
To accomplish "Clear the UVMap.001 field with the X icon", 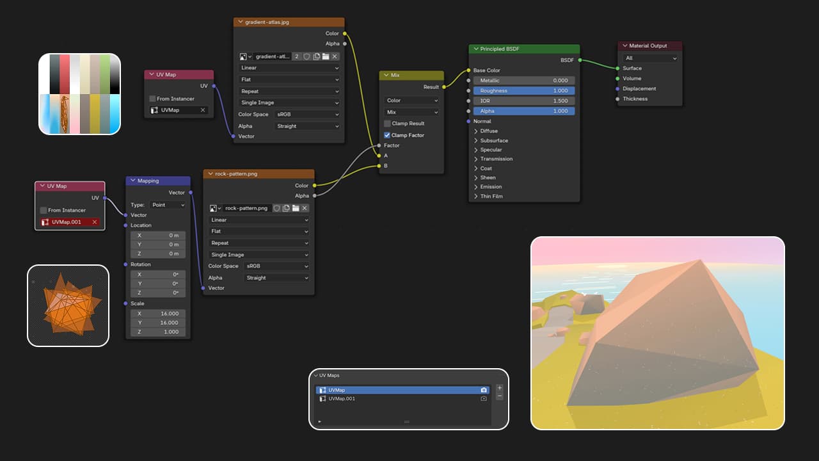I will (95, 222).
